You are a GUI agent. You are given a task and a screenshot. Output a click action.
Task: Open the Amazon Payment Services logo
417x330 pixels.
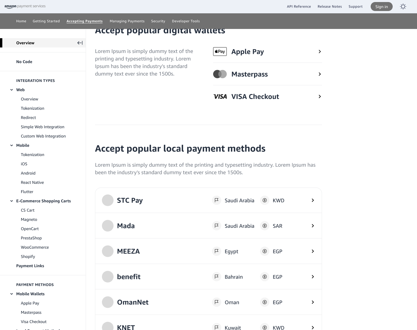pyautogui.click(x=25, y=6)
